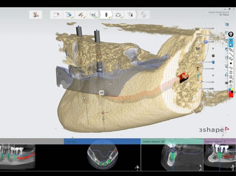The image size is (236, 176).
Task: Open the multicolor palette swatch
Action: tap(231, 91)
